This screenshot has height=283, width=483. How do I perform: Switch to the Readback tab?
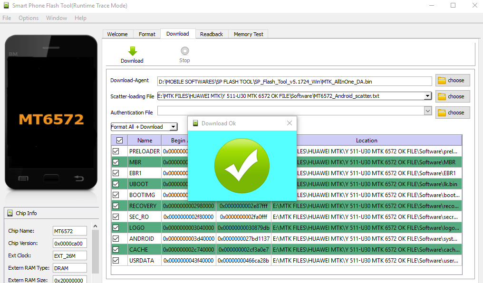(x=211, y=34)
